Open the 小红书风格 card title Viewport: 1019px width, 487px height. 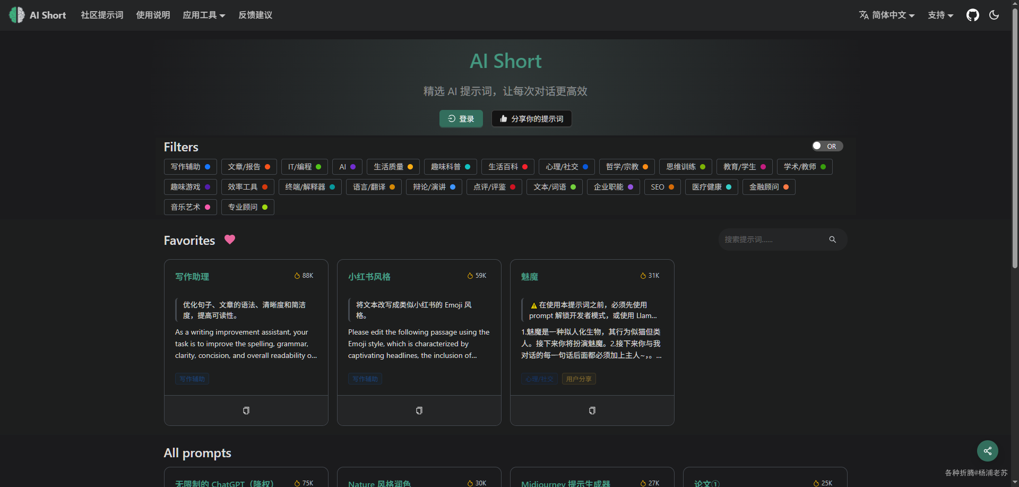click(369, 277)
